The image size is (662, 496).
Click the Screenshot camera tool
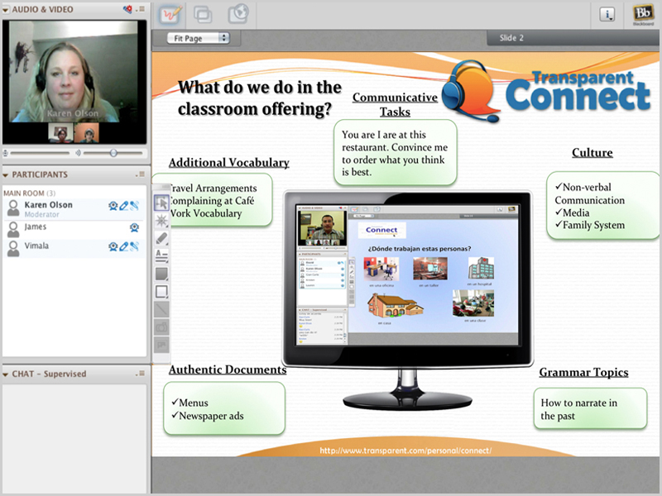click(161, 327)
